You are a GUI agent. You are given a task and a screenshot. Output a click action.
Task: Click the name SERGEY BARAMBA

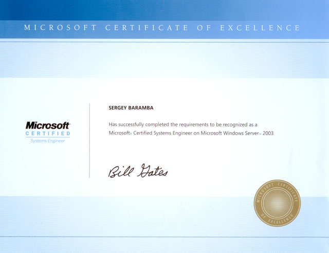(131, 108)
